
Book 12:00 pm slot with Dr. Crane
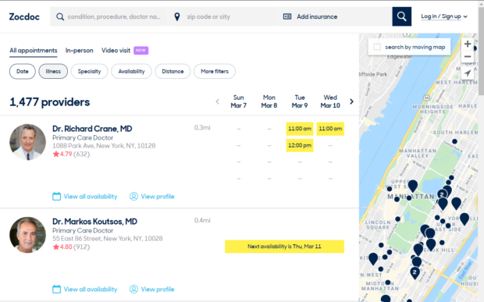pyautogui.click(x=300, y=145)
